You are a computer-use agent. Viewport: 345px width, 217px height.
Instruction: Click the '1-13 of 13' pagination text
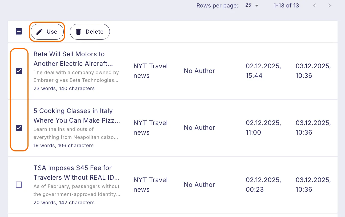(286, 6)
